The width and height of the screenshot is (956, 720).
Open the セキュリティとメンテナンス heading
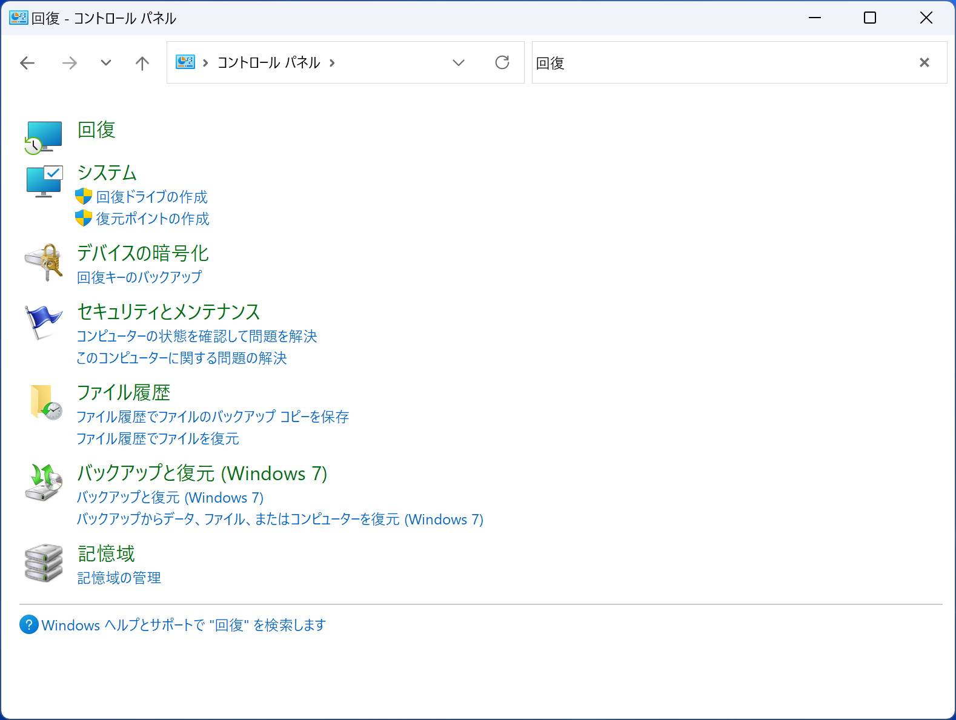coord(169,312)
